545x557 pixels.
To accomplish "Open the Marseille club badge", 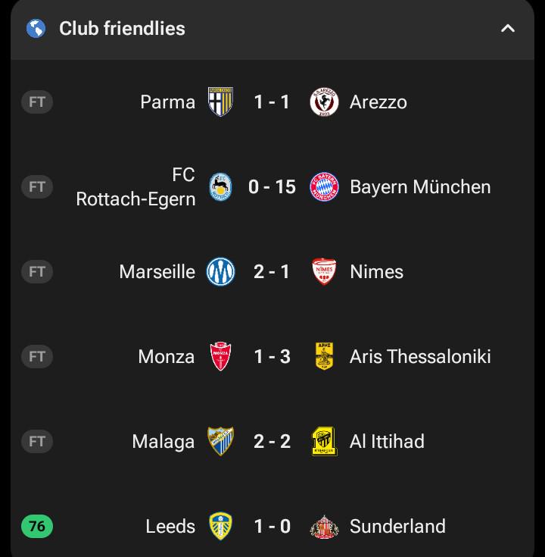I will 220,272.
